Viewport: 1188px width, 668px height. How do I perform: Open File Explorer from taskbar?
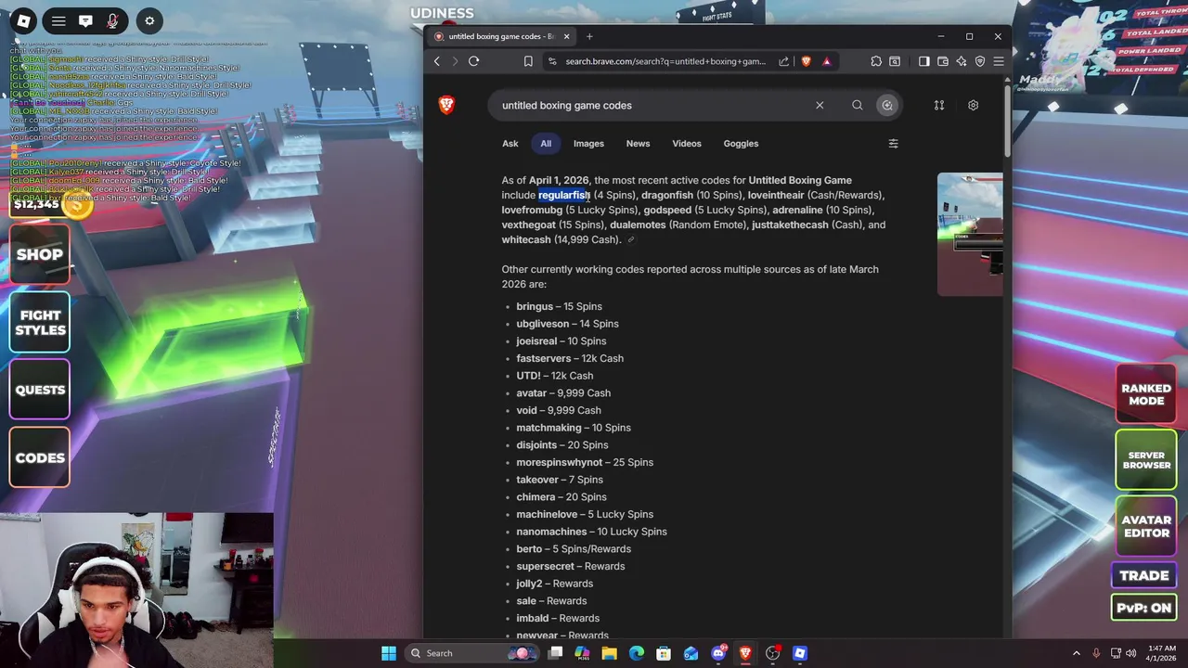tap(609, 653)
